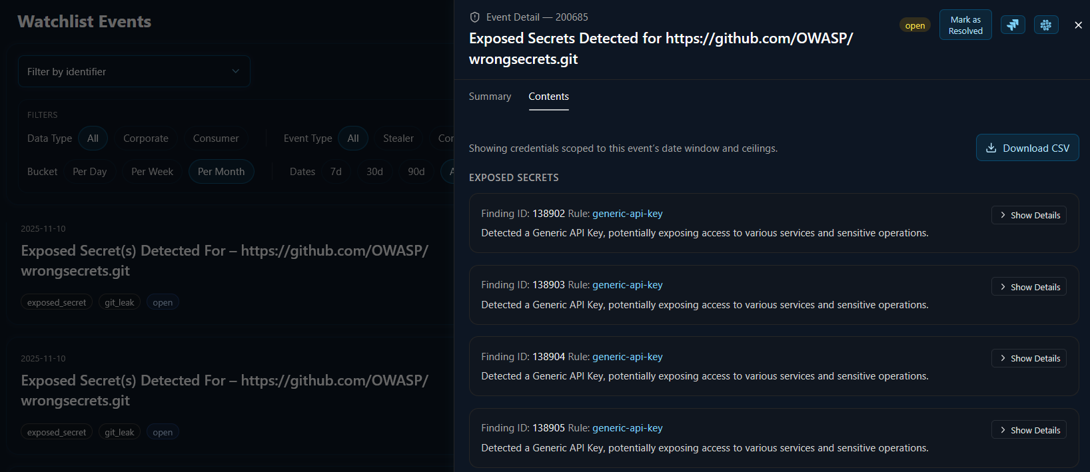Click the Slack share icon

point(1046,25)
